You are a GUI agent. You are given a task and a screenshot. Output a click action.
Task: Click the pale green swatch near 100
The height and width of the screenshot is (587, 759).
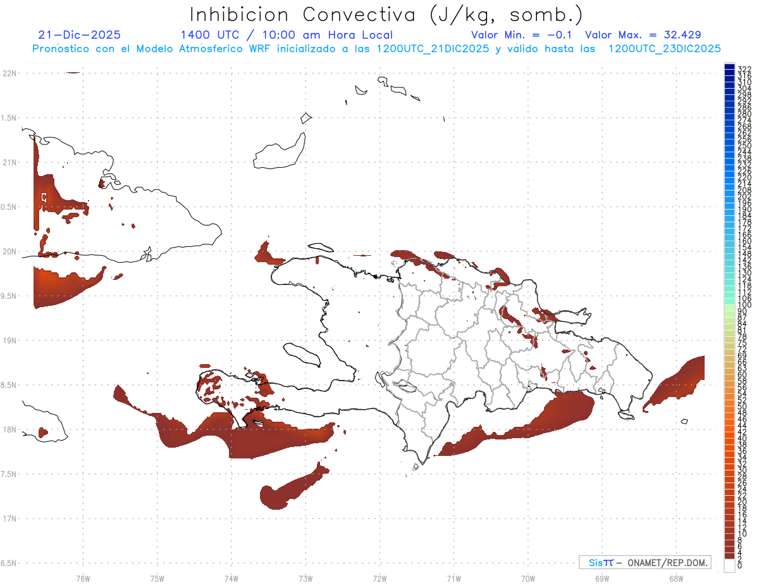(729, 308)
